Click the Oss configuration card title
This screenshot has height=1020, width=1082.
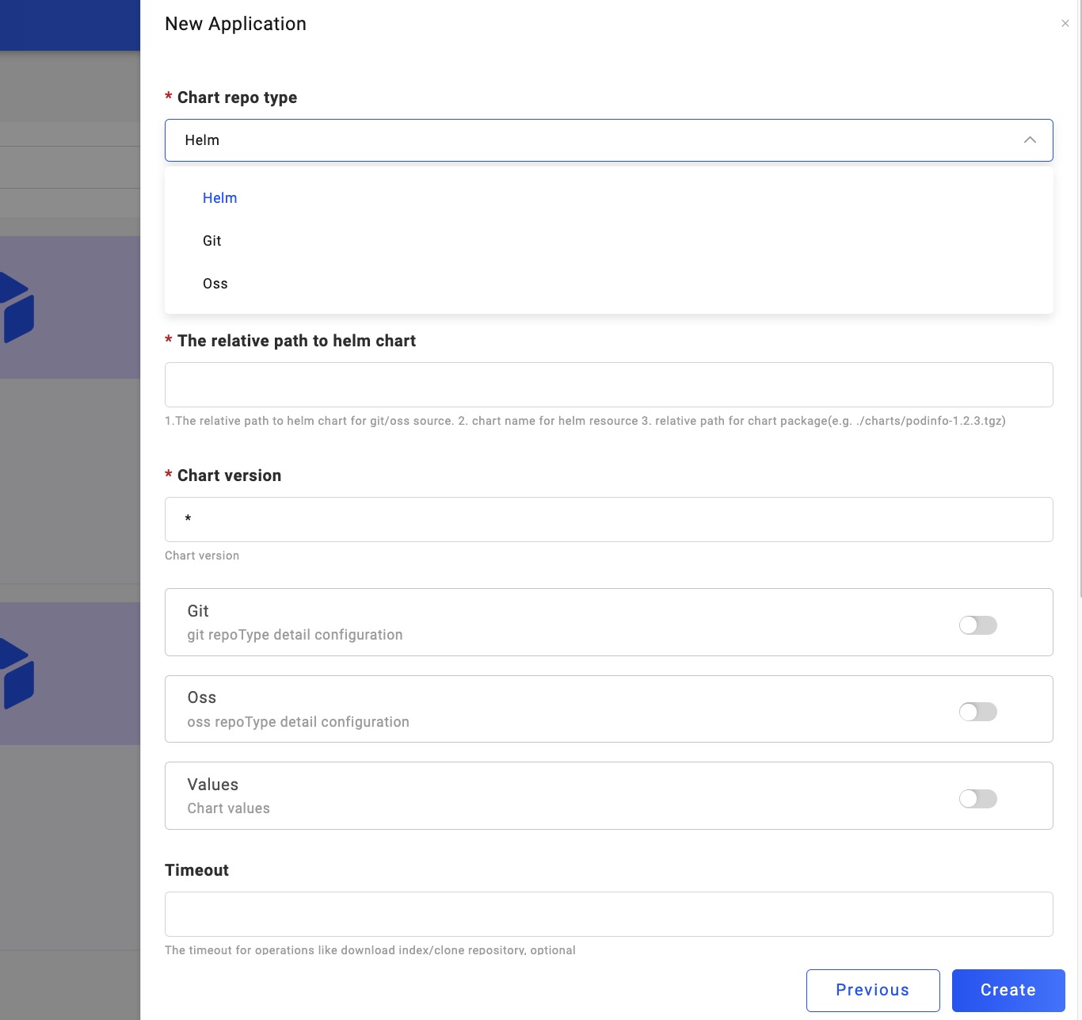202,697
